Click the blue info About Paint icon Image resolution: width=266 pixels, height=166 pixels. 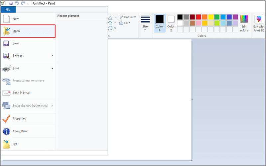coord(6,131)
